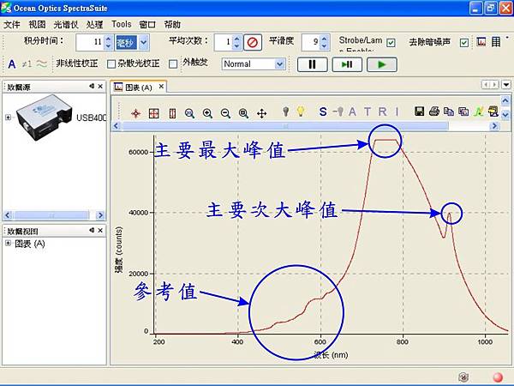Enable the 非线性校正 checkbox
The height and width of the screenshot is (386, 514).
pos(111,64)
